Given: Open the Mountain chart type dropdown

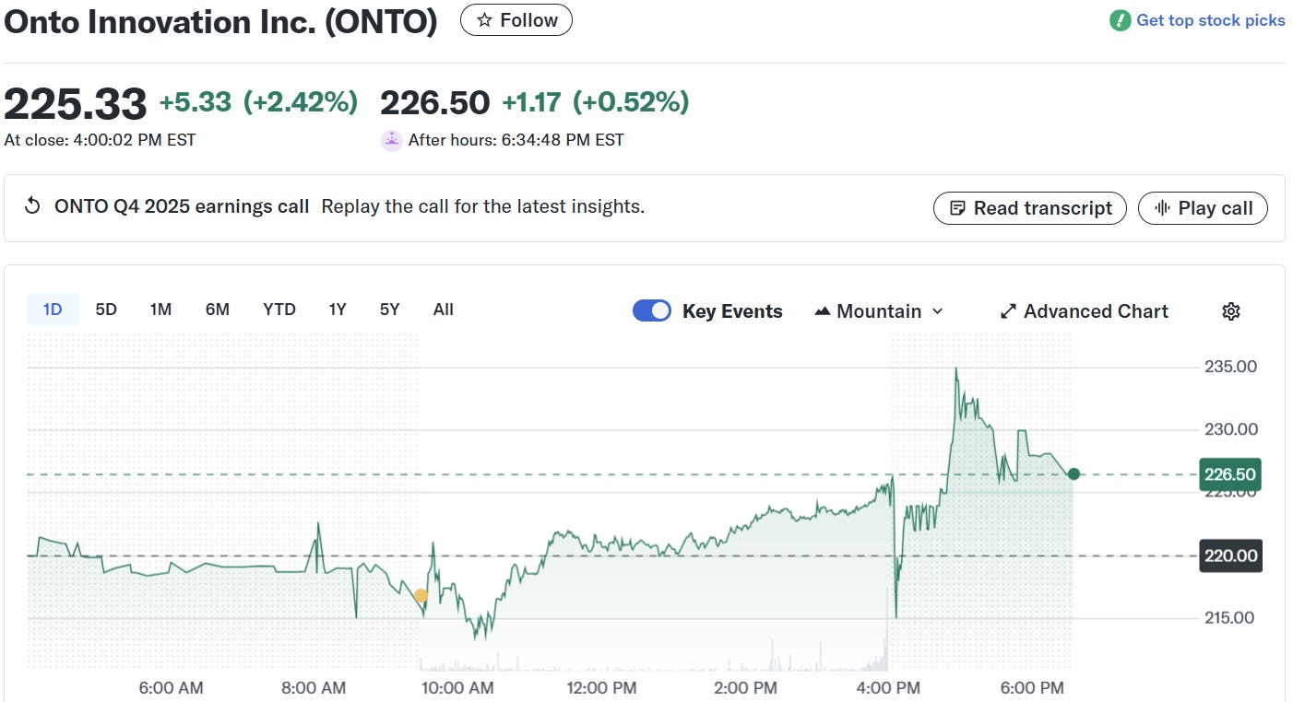Looking at the screenshot, I should coord(879,311).
